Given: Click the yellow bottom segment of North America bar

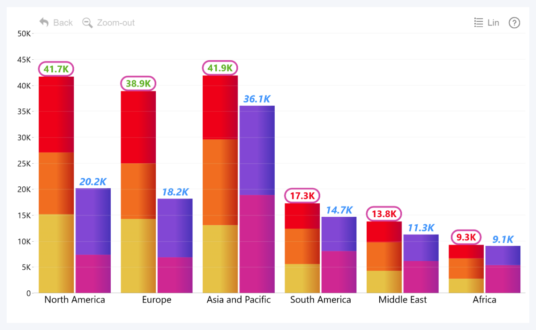Looking at the screenshot, I should point(56,253).
